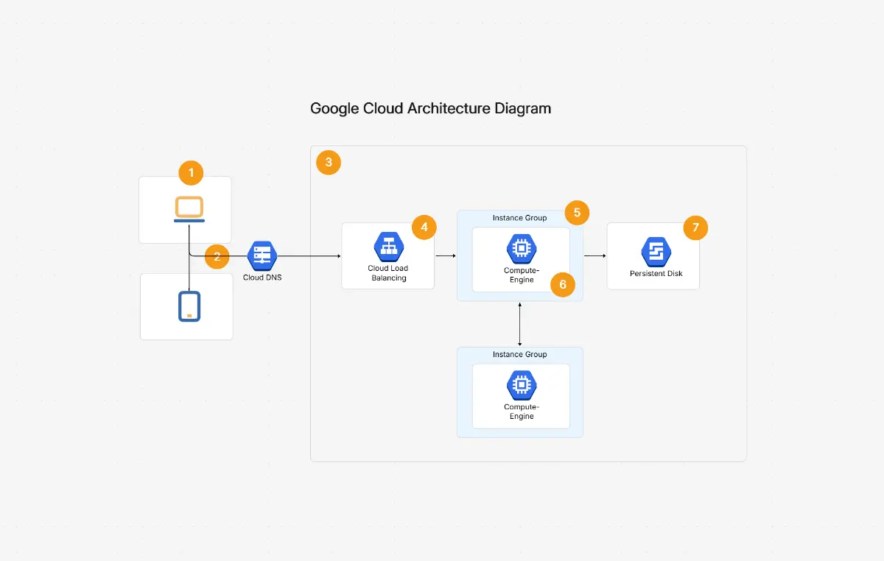Click Compute Engine icon in lower Instance Group

point(522,385)
